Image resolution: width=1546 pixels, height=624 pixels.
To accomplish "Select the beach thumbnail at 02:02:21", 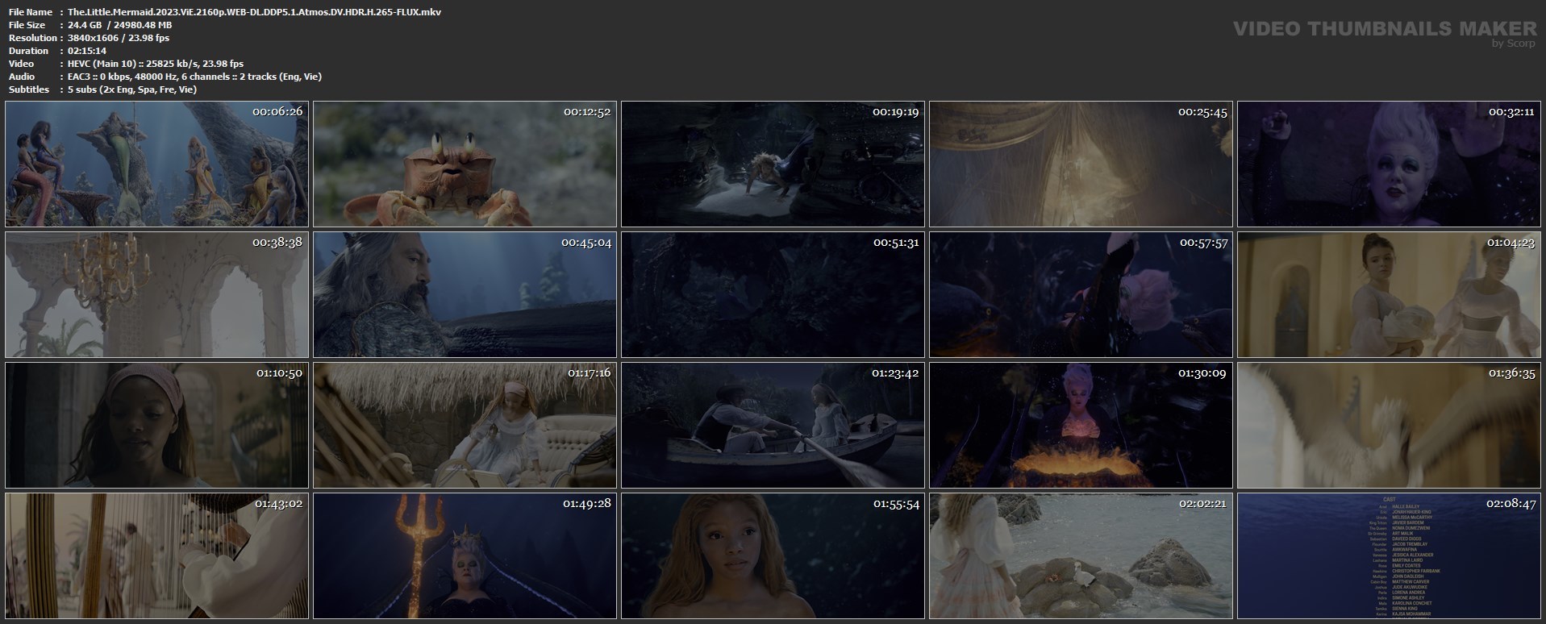I will (1081, 555).
